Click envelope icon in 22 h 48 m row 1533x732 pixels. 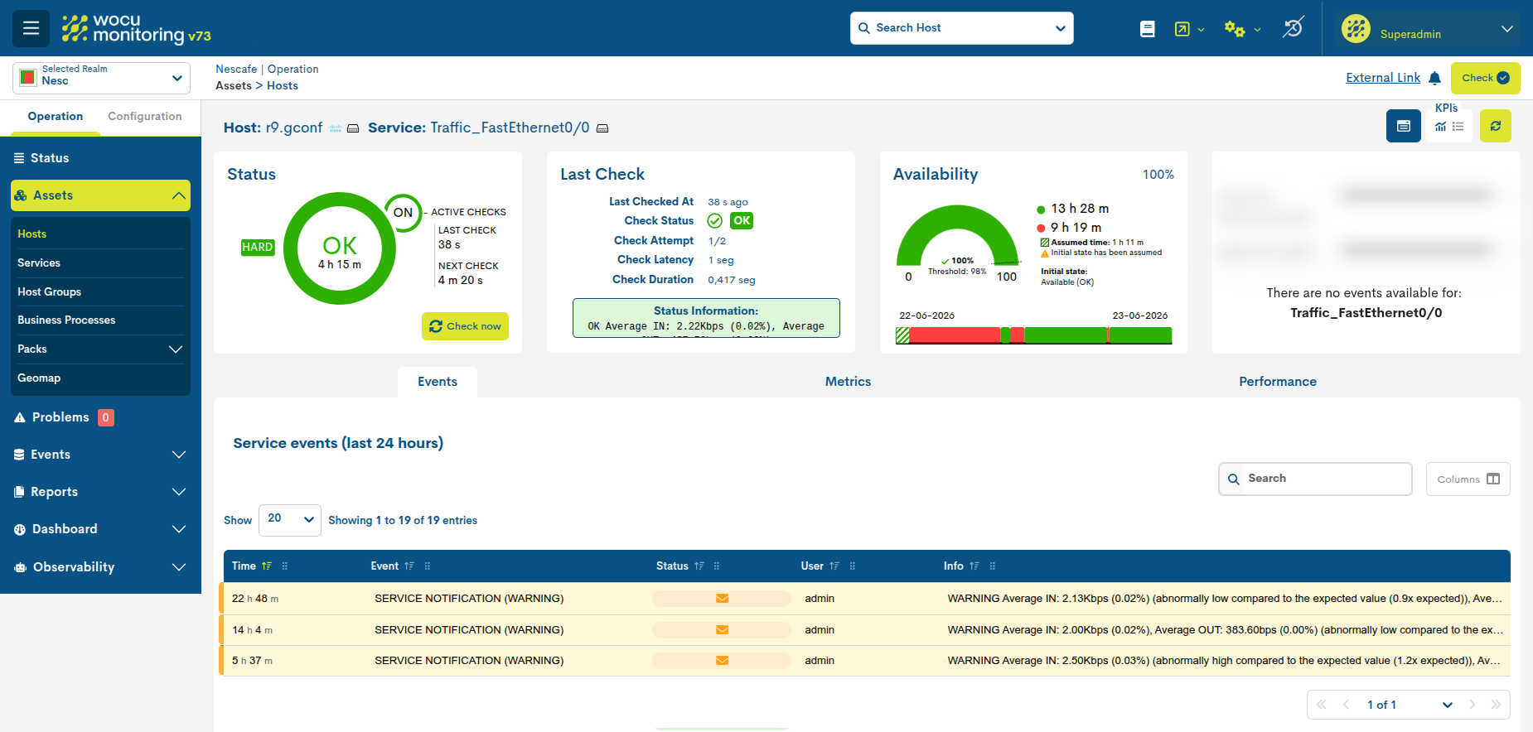coord(722,599)
